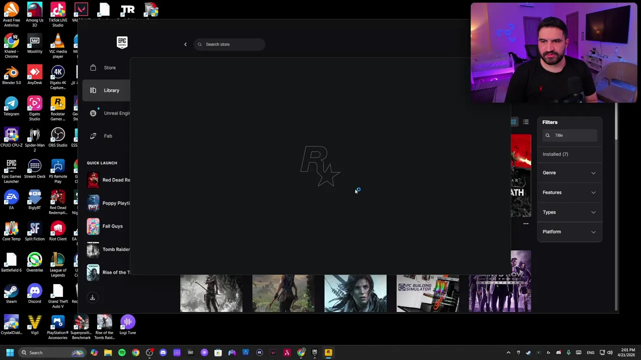Open Rockstar Games Launcher taskbar icon
Image resolution: width=641 pixels, height=360 pixels.
tap(329, 353)
